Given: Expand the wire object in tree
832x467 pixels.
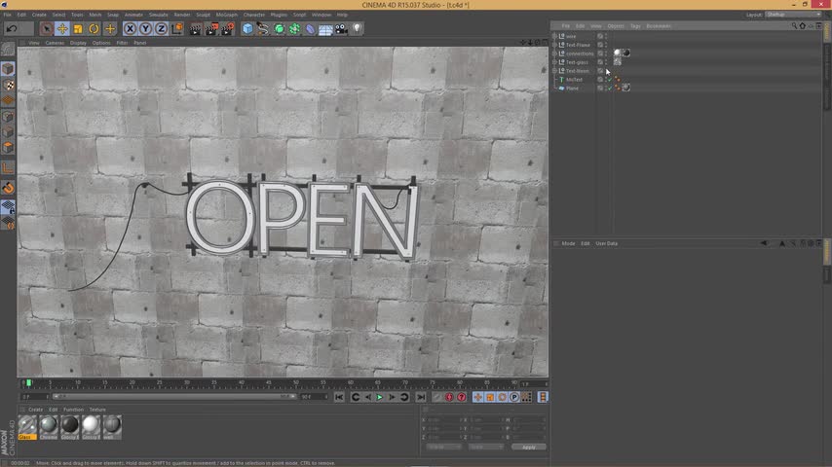Looking at the screenshot, I should pos(554,36).
